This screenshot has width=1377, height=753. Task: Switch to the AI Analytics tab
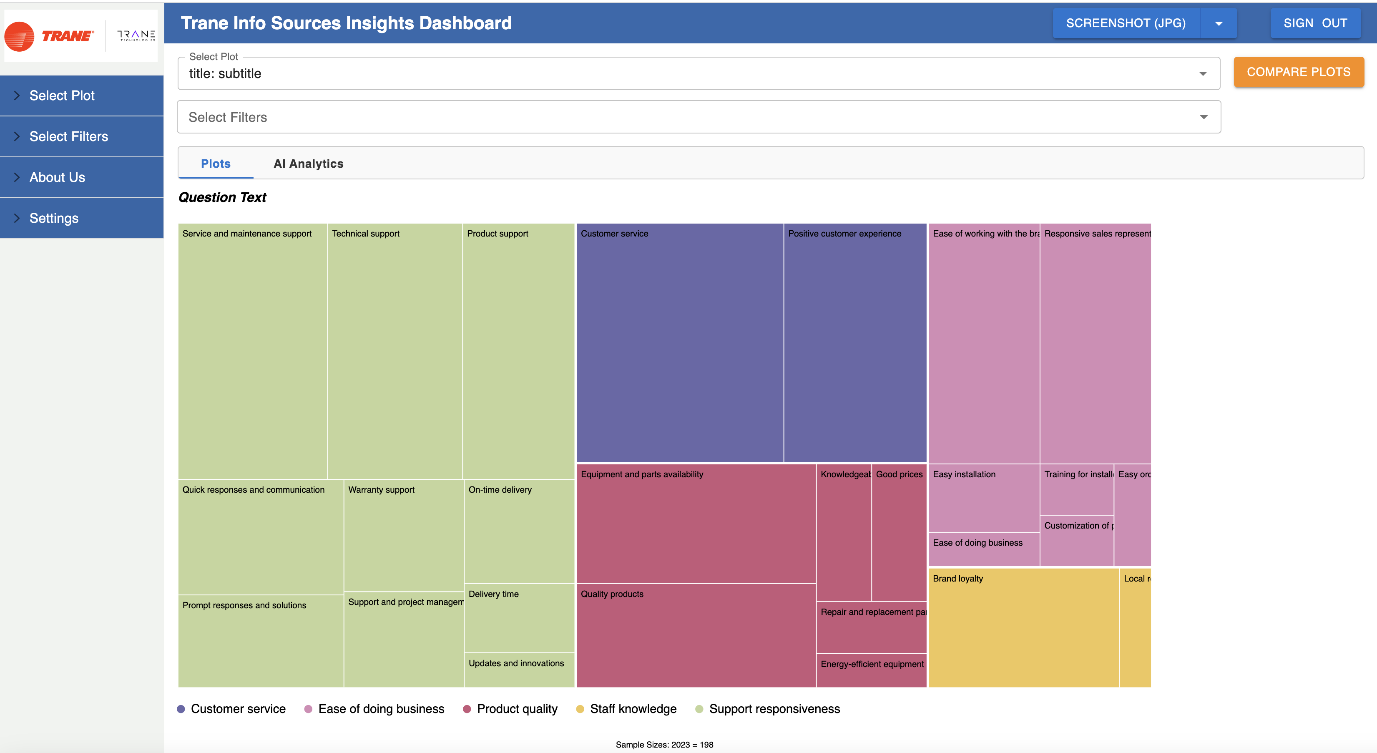point(309,163)
